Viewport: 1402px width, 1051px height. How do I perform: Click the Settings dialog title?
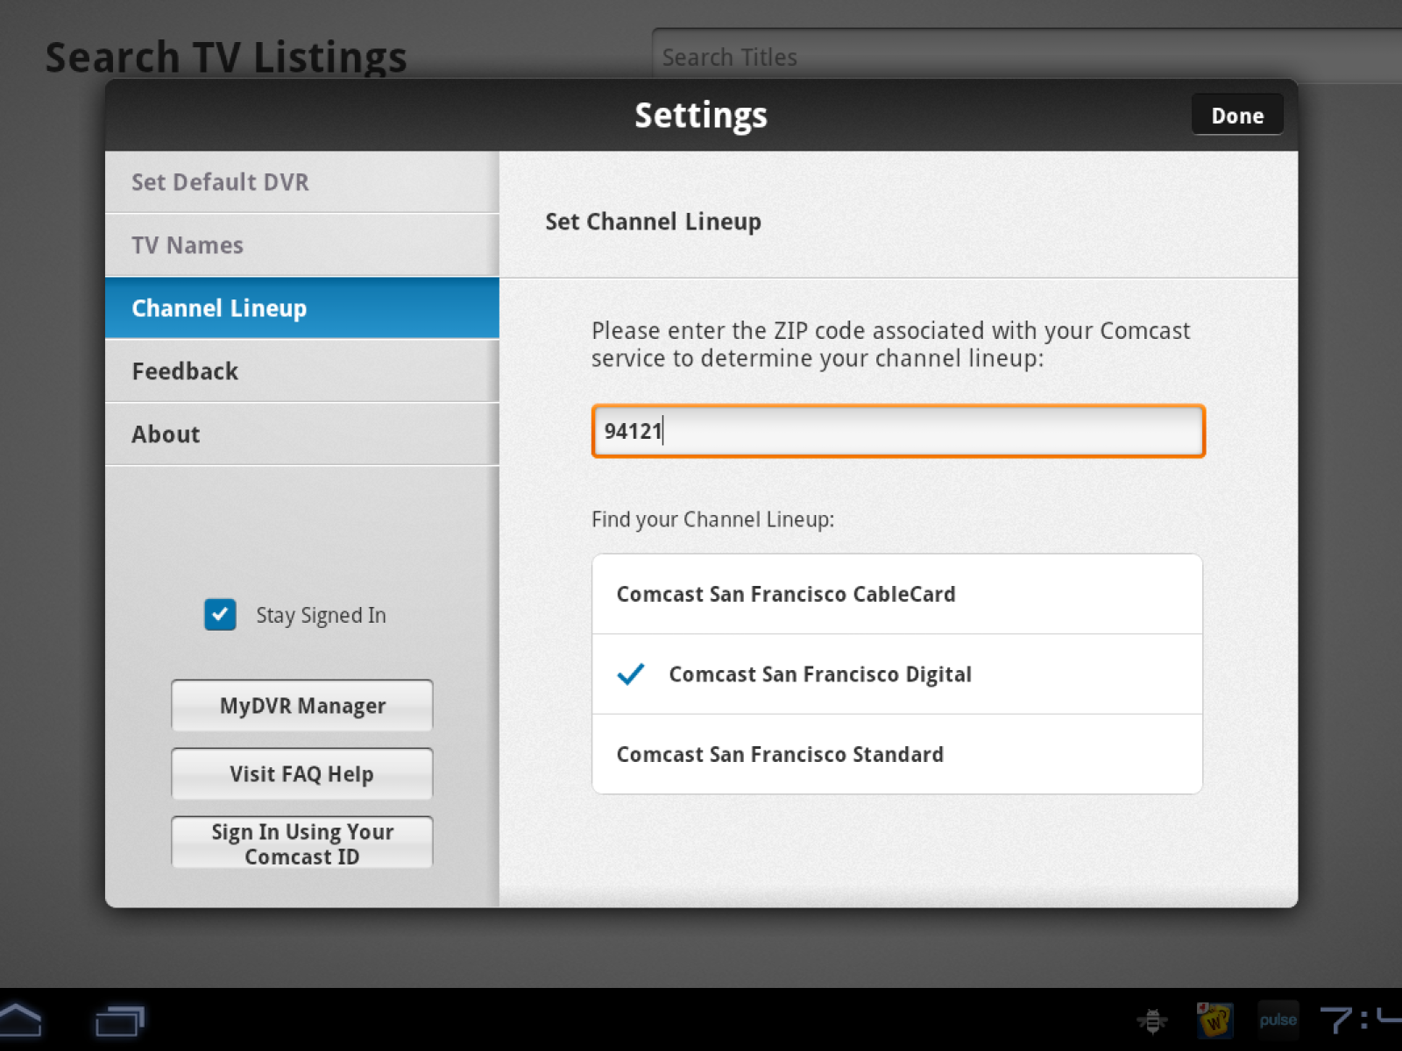(701, 116)
